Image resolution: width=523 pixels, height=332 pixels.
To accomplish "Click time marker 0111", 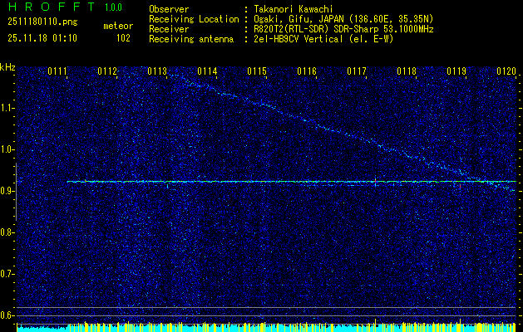I will pos(57,71).
